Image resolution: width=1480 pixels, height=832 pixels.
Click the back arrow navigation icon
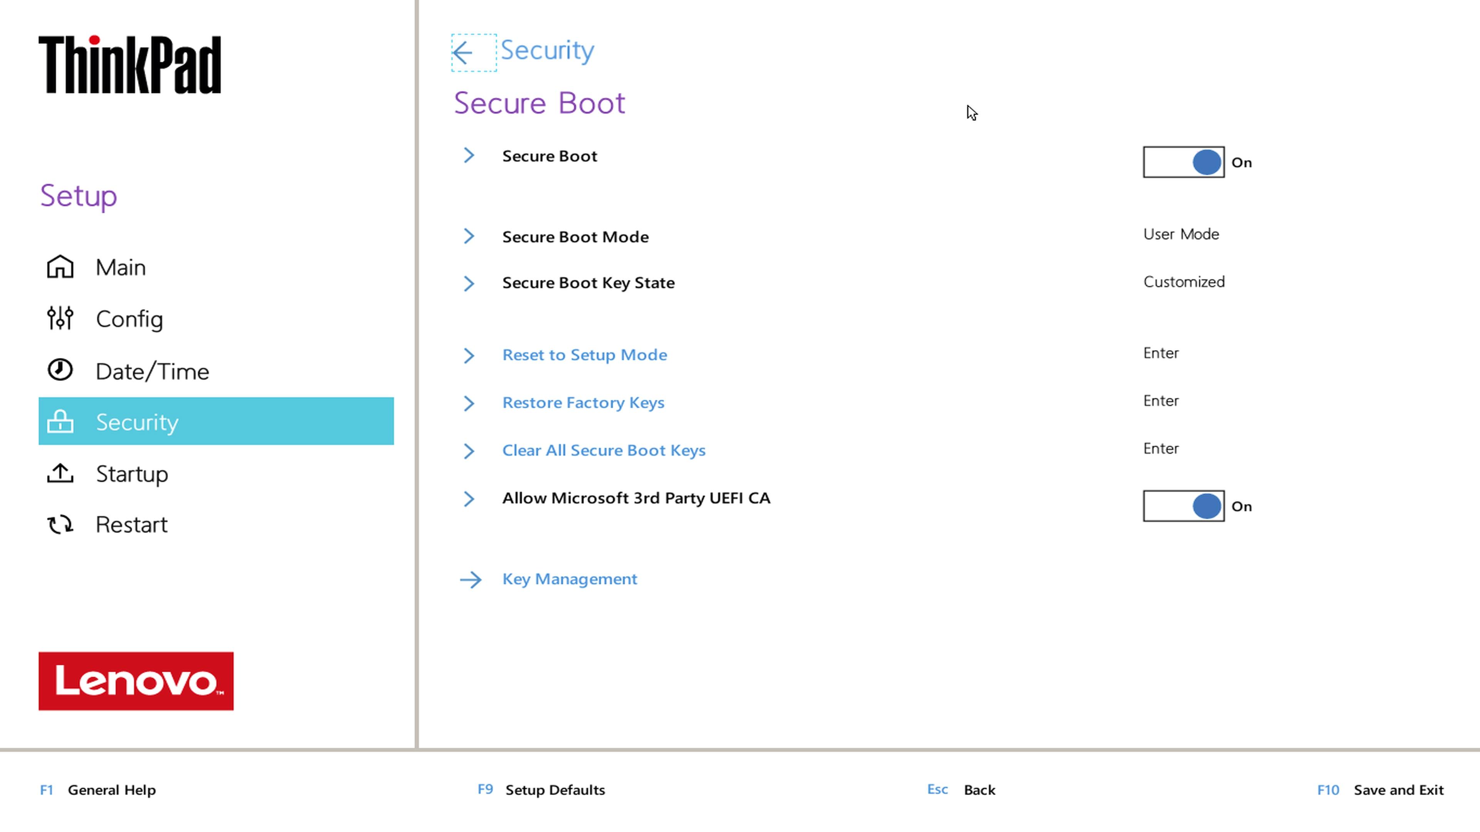464,51
